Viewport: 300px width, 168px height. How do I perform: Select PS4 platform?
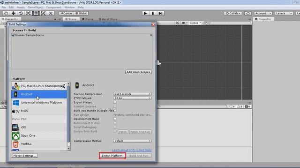[x=39, y=119]
